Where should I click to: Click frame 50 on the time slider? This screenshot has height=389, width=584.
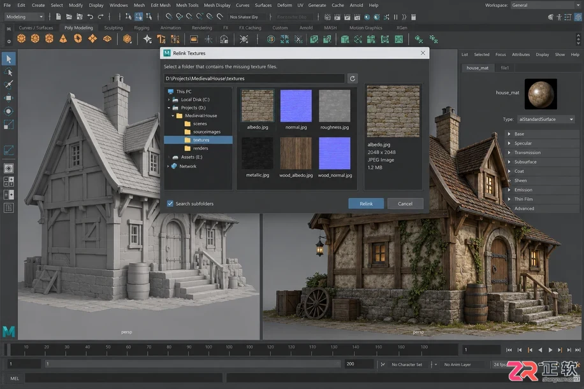click(x=108, y=350)
